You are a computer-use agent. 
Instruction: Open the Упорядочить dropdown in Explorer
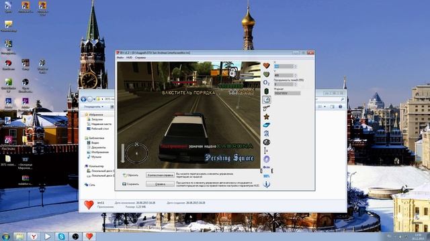pyautogui.click(x=94, y=106)
